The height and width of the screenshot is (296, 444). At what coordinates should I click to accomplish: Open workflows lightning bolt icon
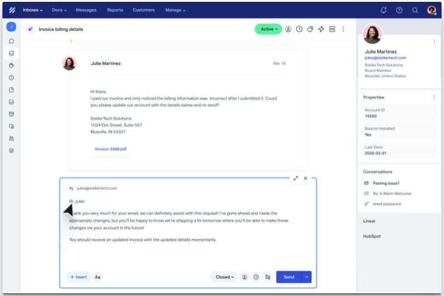click(321, 29)
